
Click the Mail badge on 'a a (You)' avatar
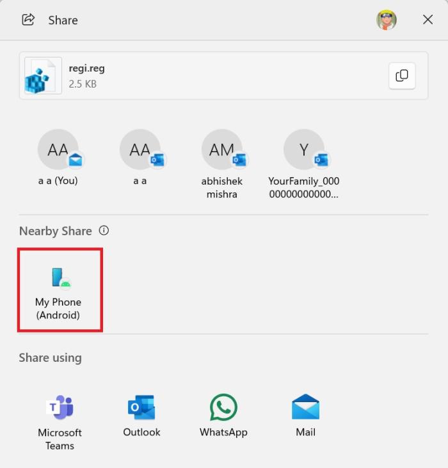76,159
